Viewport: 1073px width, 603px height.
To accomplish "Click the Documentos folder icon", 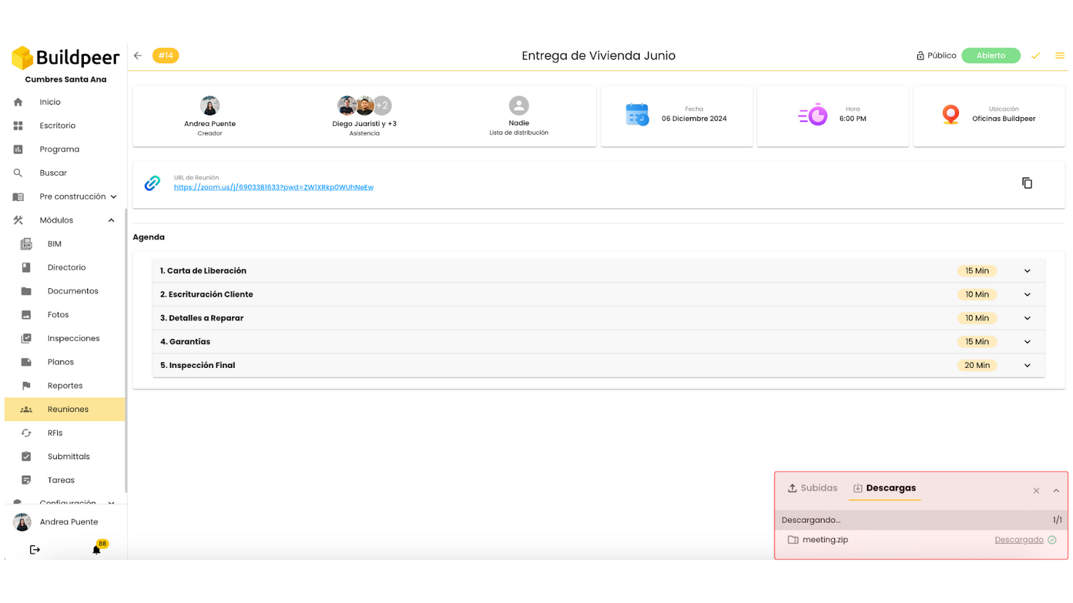I will pos(26,291).
